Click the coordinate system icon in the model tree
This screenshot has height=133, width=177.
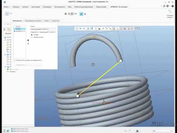point(8,50)
